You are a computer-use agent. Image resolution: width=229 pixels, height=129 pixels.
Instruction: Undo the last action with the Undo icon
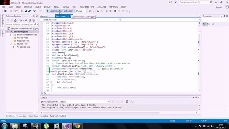34,11
